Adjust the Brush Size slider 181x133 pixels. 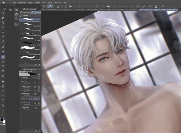point(27,79)
